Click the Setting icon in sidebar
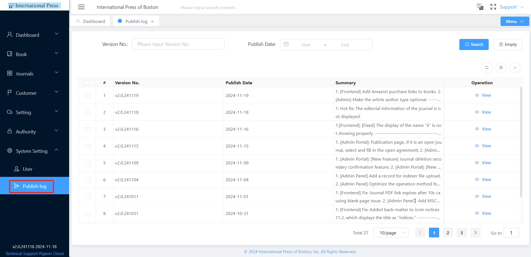 coord(10,112)
